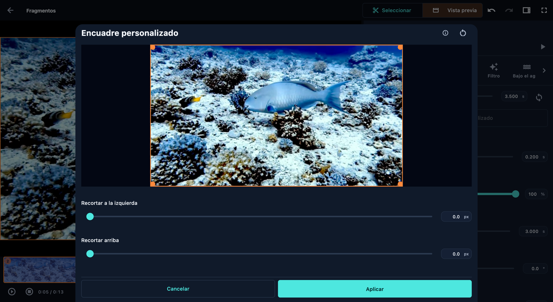Edit the 0.0 ° rotation field
Viewport: 553px width, 302px height.
(x=535, y=268)
